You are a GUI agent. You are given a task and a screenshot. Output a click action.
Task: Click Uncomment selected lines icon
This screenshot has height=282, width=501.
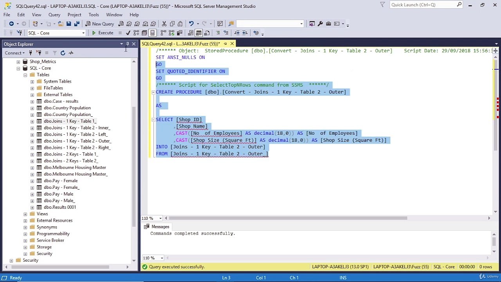coord(226,33)
